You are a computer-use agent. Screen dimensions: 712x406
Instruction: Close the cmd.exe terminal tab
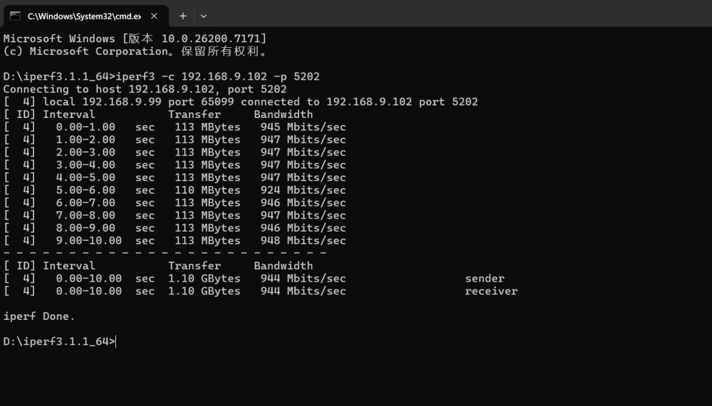pyautogui.click(x=156, y=15)
